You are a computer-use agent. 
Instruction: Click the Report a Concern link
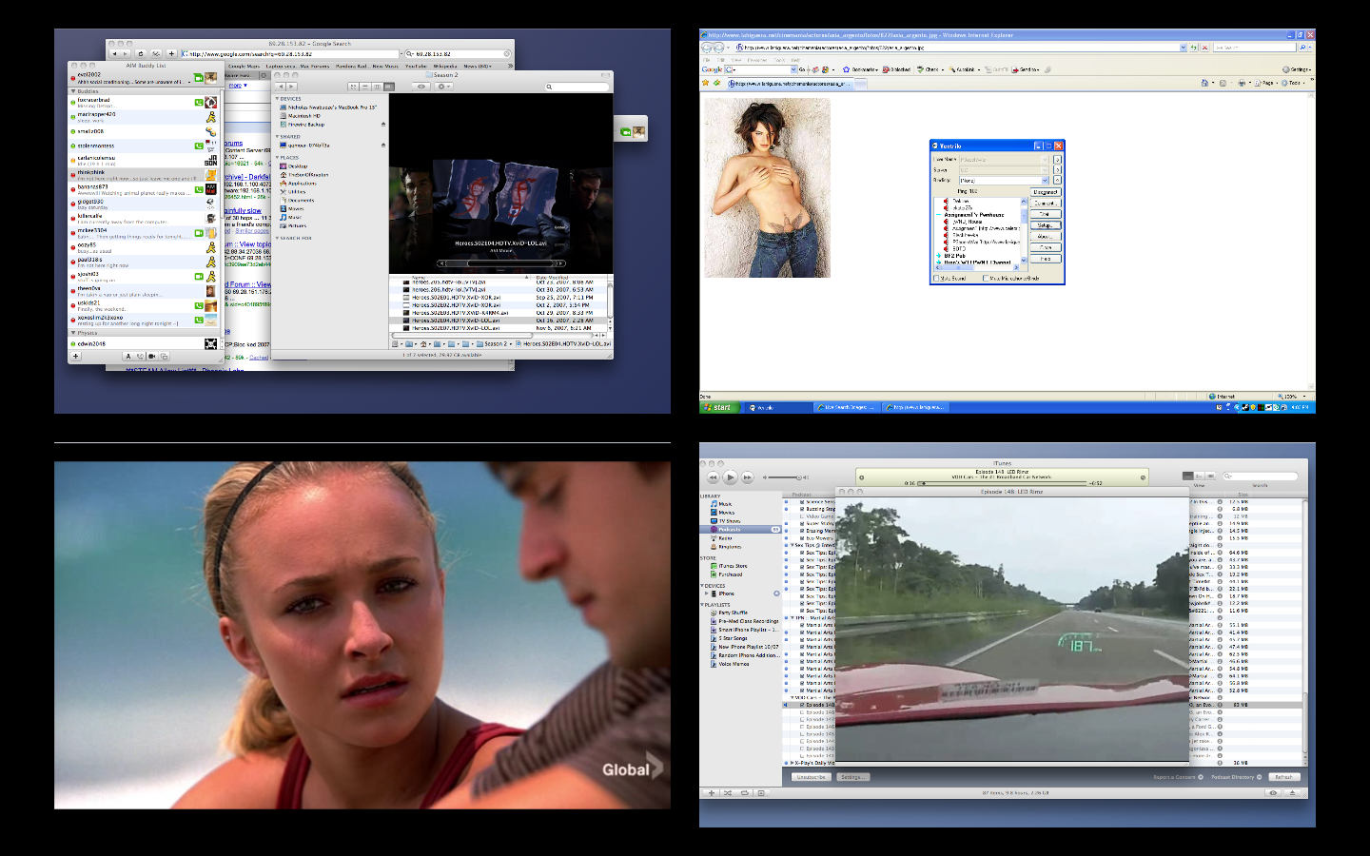click(x=1178, y=777)
